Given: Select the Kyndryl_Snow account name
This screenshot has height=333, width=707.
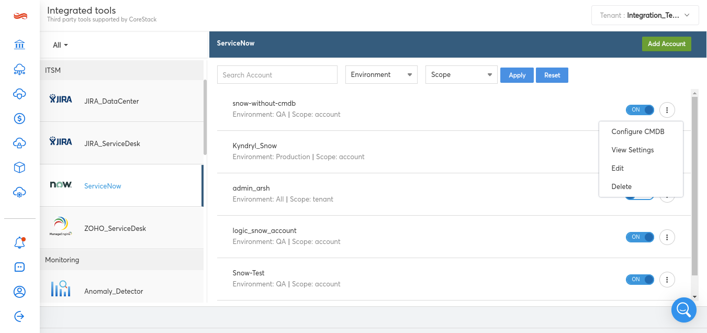Looking at the screenshot, I should (255, 146).
